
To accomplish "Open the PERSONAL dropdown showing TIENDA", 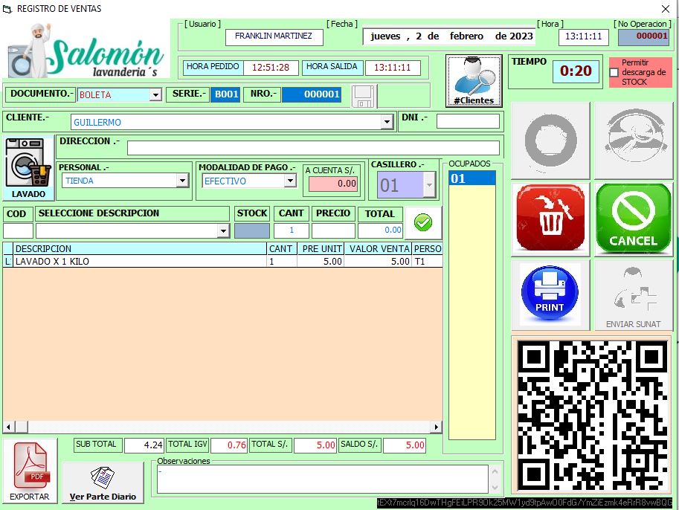I will 182,181.
